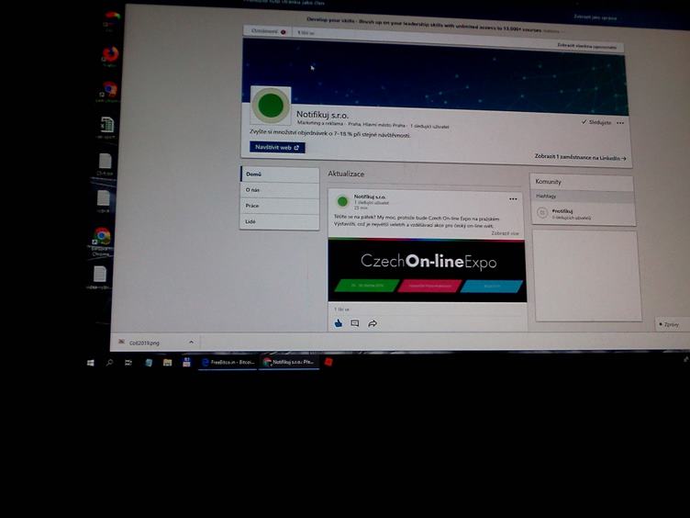Click the taskbar search magnifier icon
Viewport: 690px width, 518px height.
109,363
